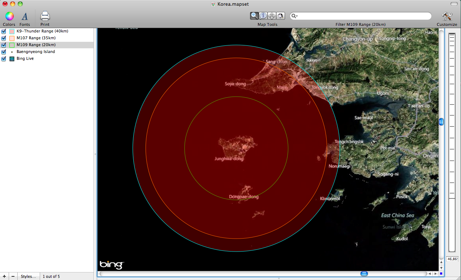Screen dimensions: 461x280
Task: Uncheck K9-Thunder Range layer visibility
Action: [4, 31]
